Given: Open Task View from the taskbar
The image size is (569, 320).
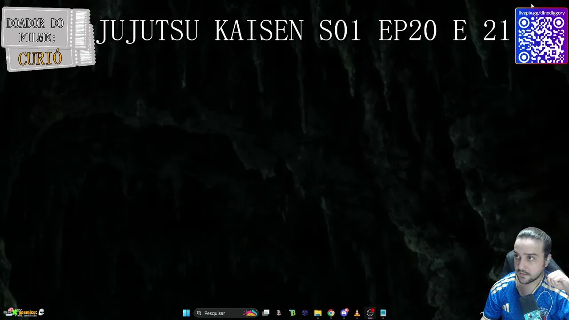Looking at the screenshot, I should point(266,313).
